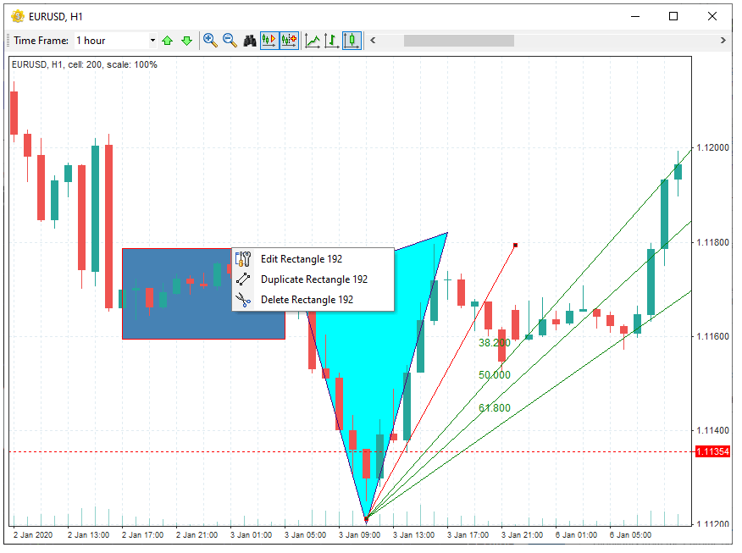Click the horizontal scrollbar thumb

[457, 40]
